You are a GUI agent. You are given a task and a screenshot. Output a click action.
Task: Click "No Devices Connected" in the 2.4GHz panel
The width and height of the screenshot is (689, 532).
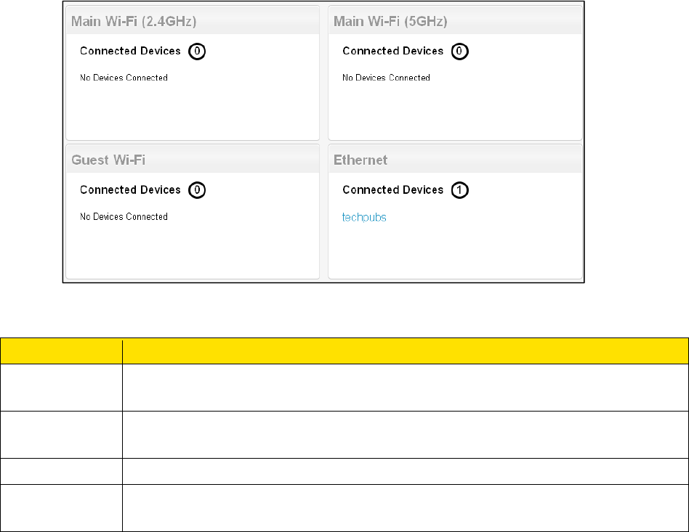click(124, 78)
